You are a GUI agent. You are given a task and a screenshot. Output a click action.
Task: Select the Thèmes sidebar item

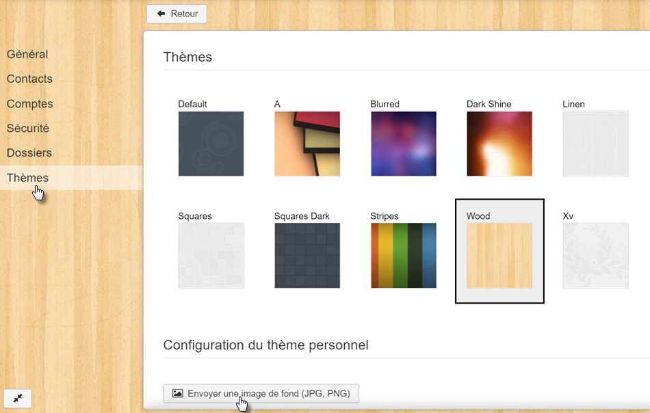pos(28,178)
